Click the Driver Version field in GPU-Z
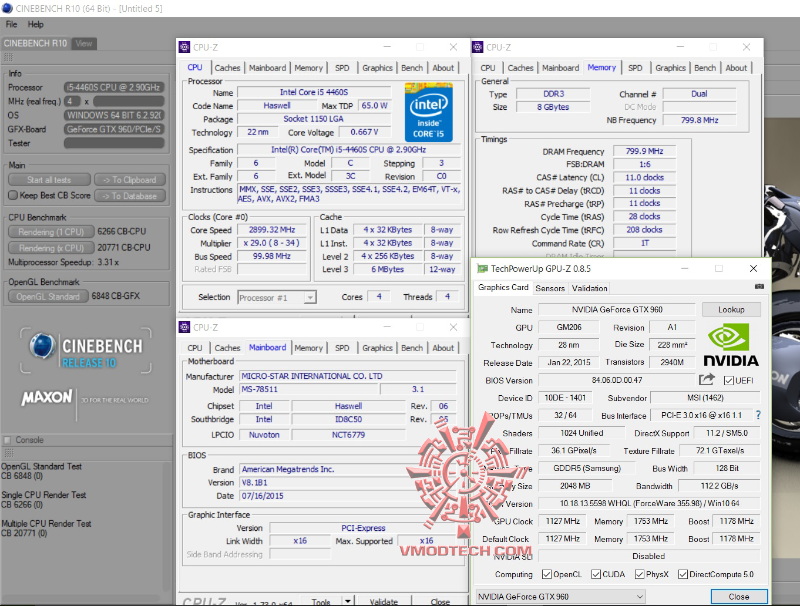Image resolution: width=800 pixels, height=606 pixels. click(650, 503)
